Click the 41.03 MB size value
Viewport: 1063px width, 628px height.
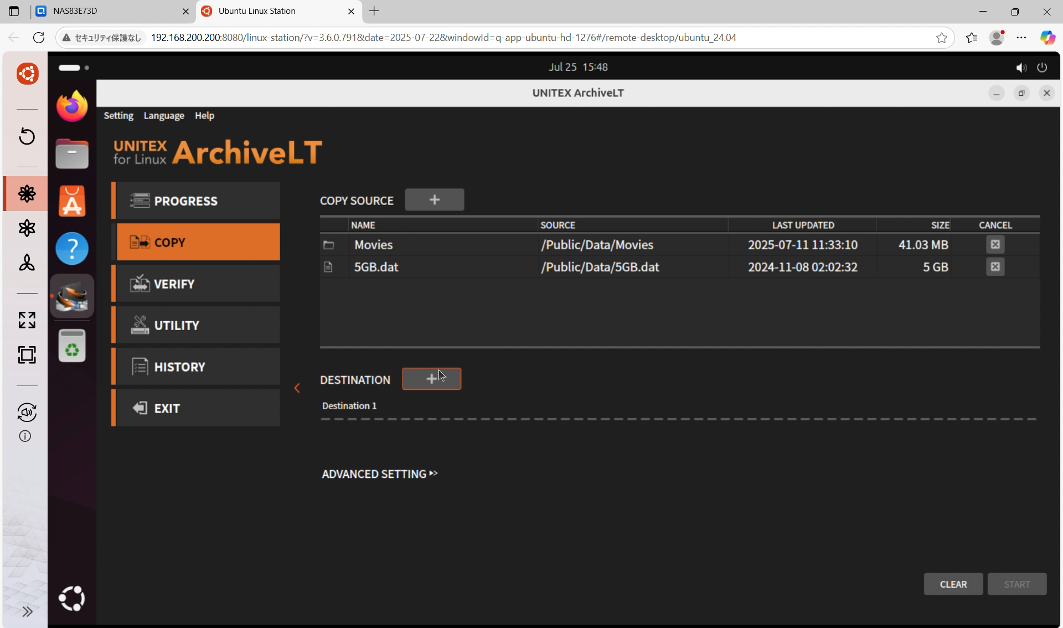click(x=923, y=245)
